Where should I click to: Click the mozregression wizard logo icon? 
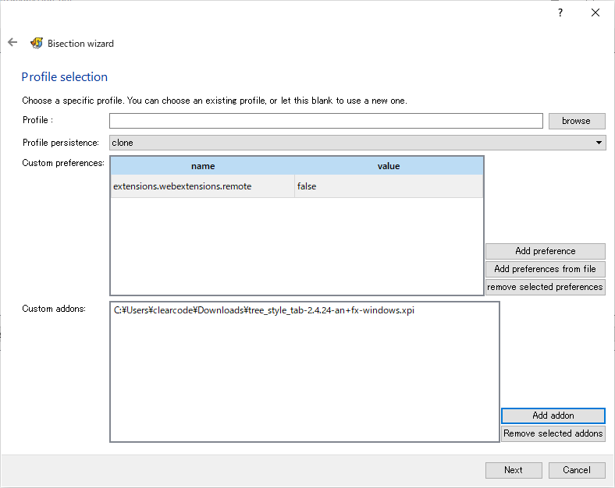pos(37,43)
